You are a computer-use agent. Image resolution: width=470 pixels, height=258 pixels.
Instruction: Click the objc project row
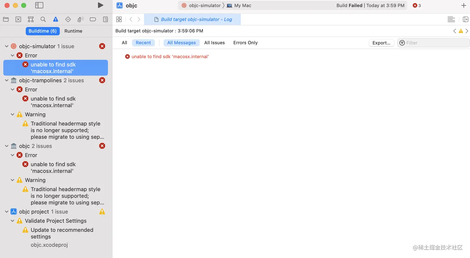tap(56, 212)
